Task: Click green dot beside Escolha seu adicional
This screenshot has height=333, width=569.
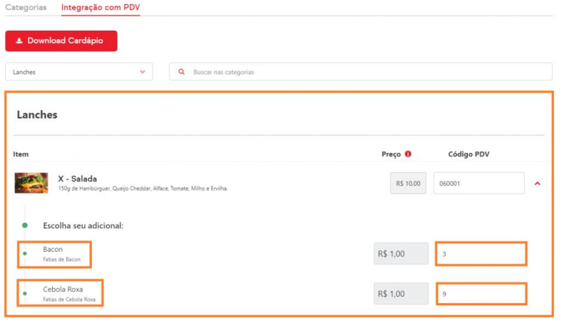Action: (25, 225)
